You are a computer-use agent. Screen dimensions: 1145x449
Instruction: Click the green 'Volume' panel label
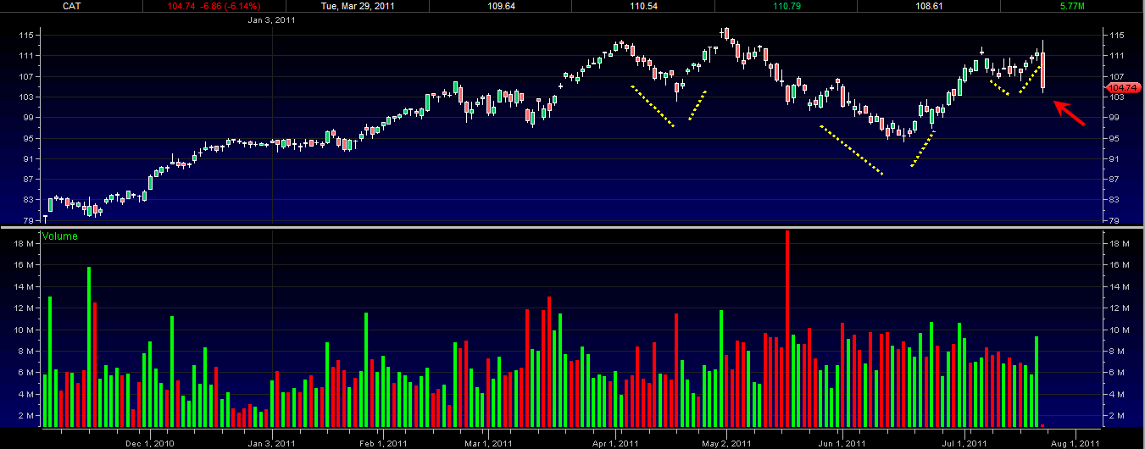tap(59, 236)
